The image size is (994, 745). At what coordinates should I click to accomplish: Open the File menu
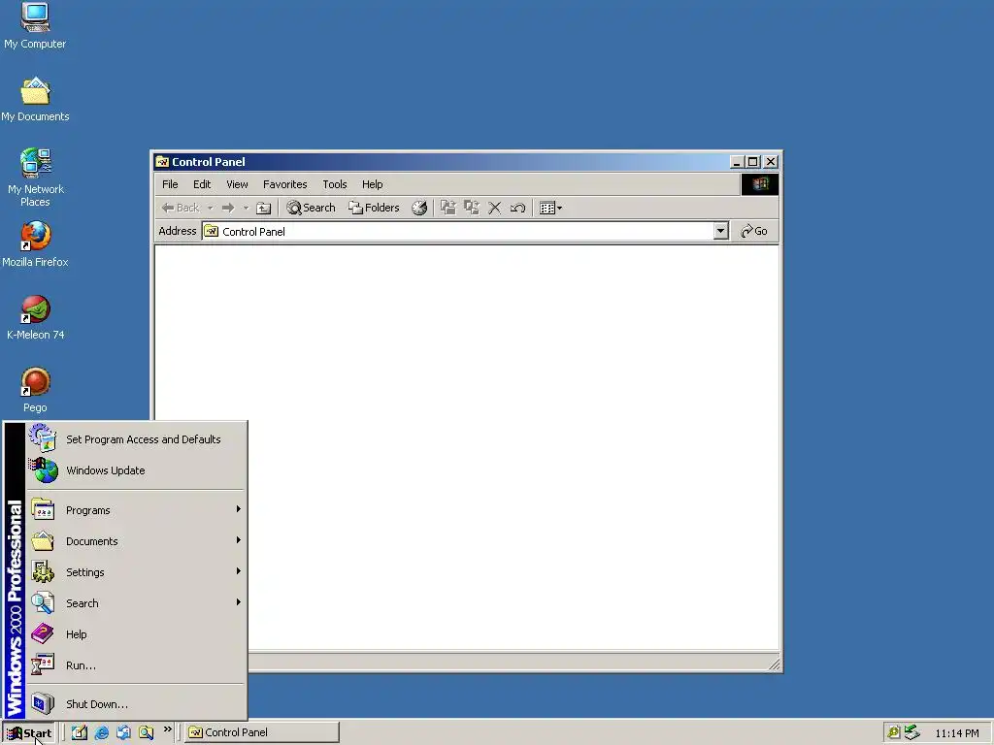[170, 184]
